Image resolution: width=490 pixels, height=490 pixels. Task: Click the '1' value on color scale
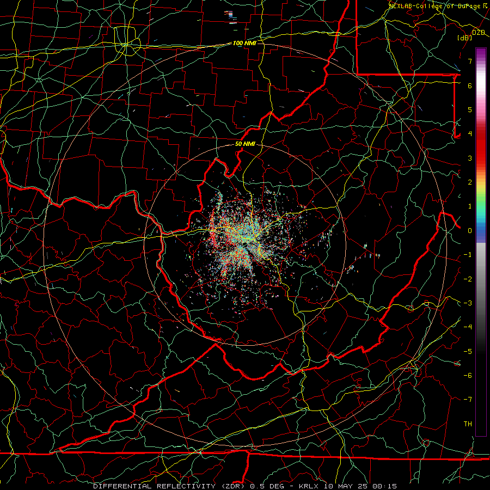coord(470,206)
